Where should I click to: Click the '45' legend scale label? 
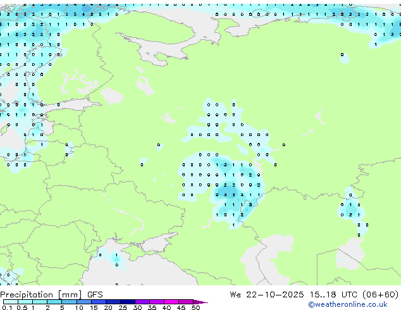[181, 307]
